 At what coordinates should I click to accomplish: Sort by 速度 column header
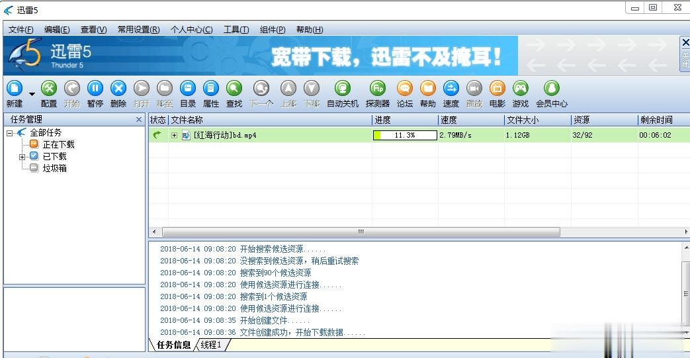click(471, 120)
